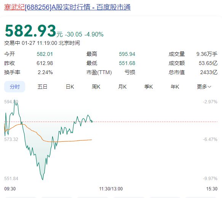This screenshot has height=198, width=222.
Task: Click the 换手率 value 2.24%
Action: point(45,72)
